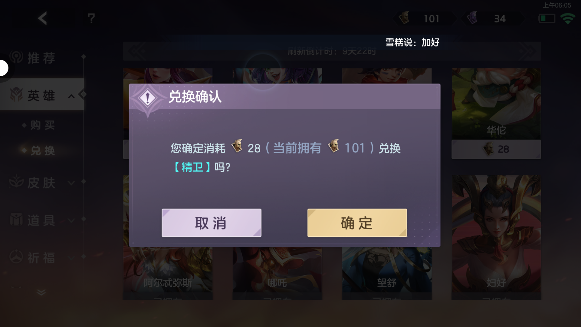This screenshot has width=581, height=327.
Task: Tap the 祈福 blessing sidebar icon
Action: [16, 257]
